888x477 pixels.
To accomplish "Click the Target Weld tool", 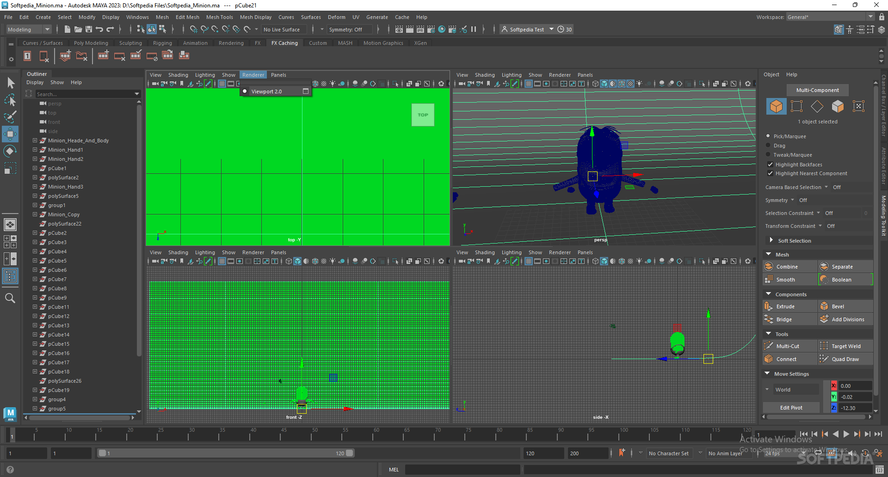I will pyautogui.click(x=845, y=346).
